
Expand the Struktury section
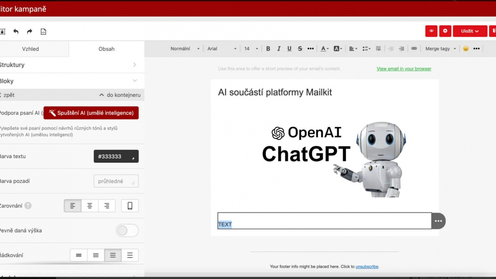70,65
